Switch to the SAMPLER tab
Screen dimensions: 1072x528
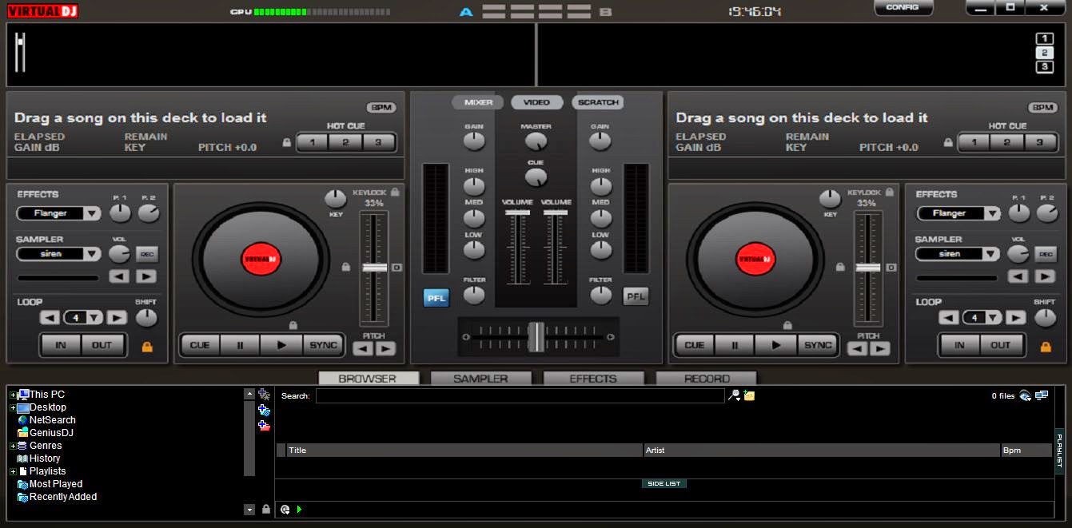[480, 379]
